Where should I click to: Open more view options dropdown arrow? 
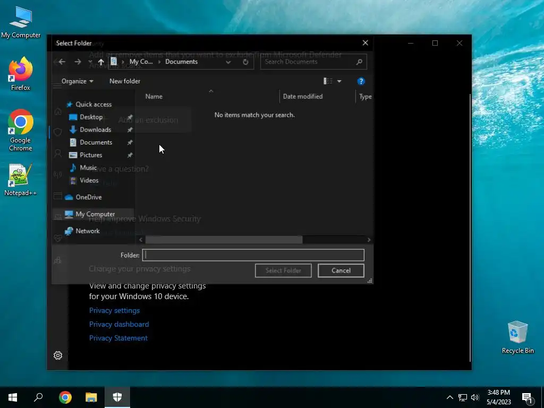(x=339, y=81)
